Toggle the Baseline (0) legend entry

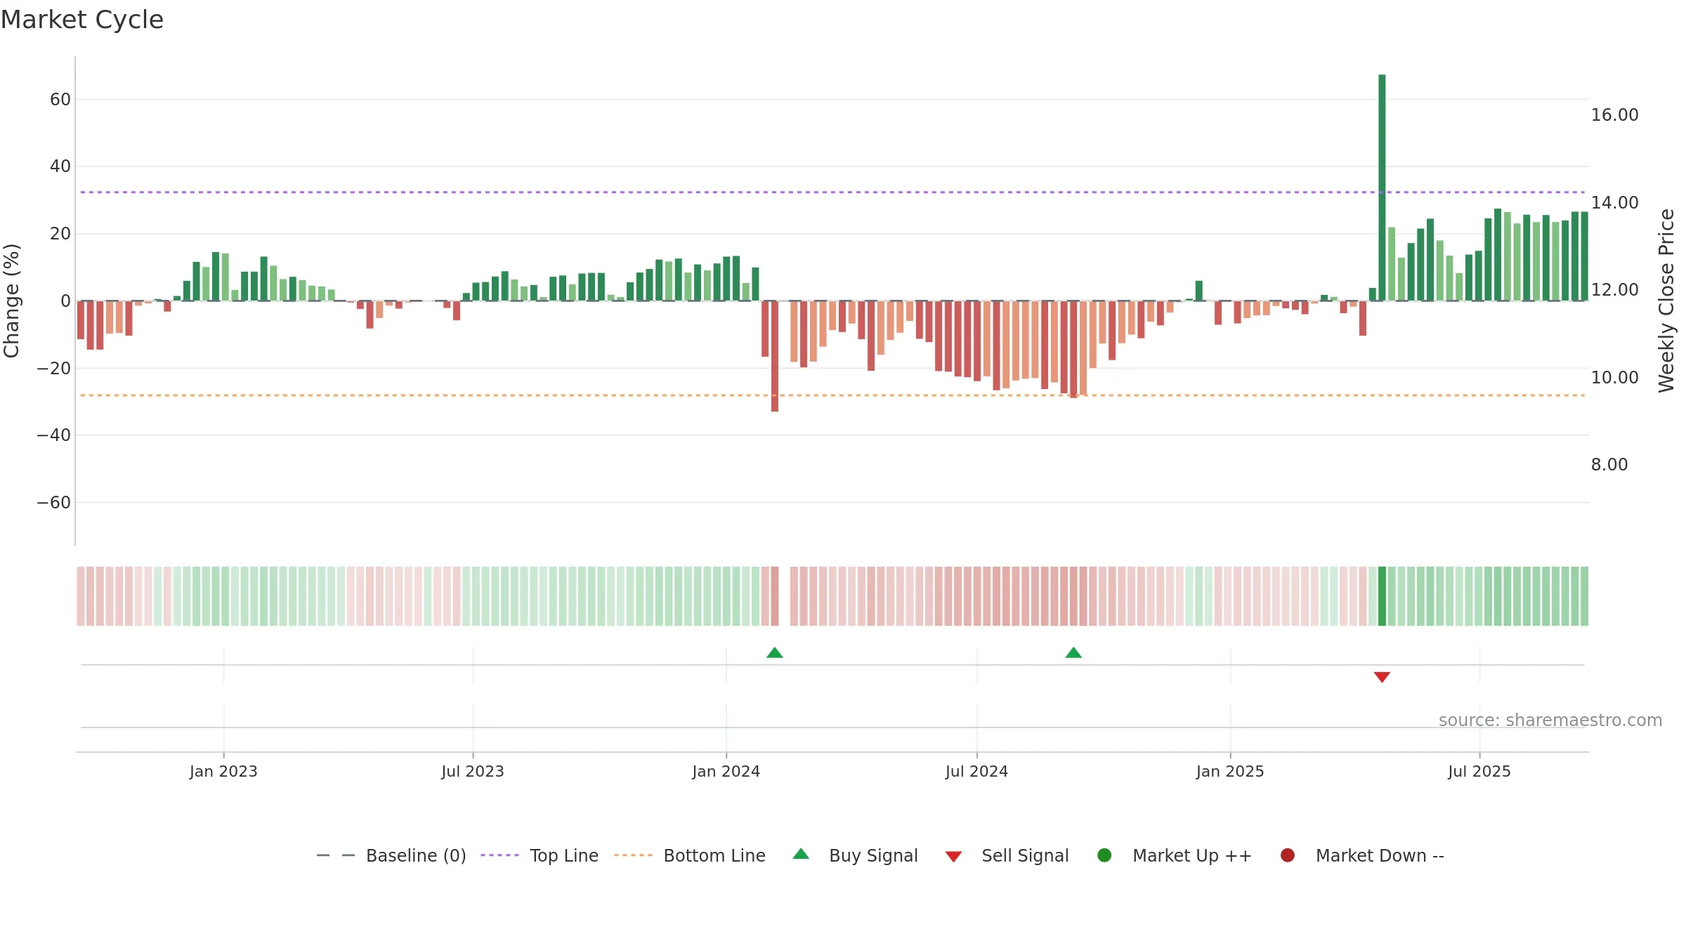391,855
